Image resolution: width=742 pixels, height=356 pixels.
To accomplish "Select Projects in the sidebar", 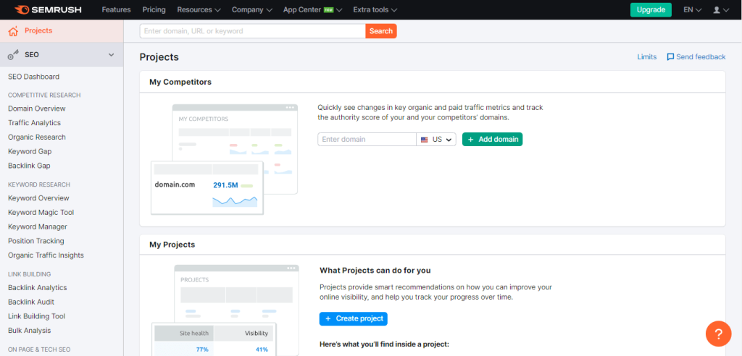I will pyautogui.click(x=62, y=30).
